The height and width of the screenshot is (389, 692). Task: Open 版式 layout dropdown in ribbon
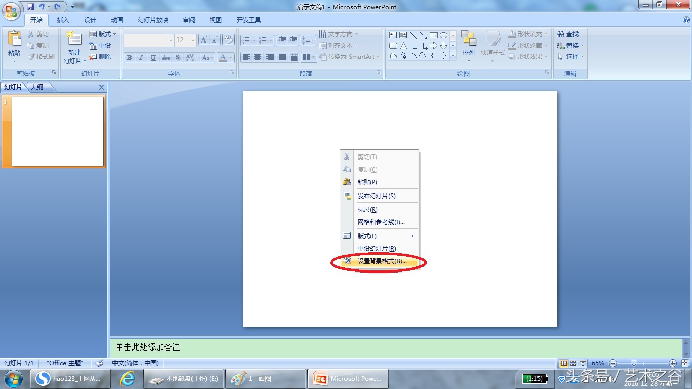(103, 34)
